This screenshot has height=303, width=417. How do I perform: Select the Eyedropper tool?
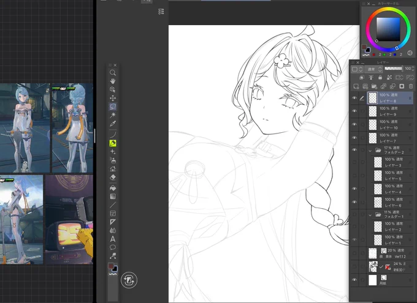click(113, 124)
